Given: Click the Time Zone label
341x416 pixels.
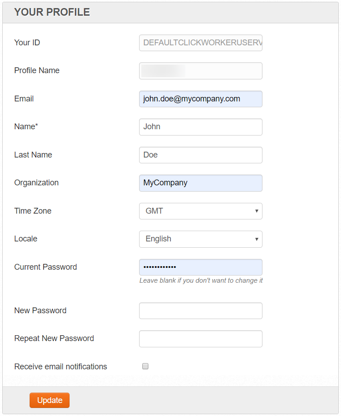Looking at the screenshot, I should pyautogui.click(x=33, y=211).
